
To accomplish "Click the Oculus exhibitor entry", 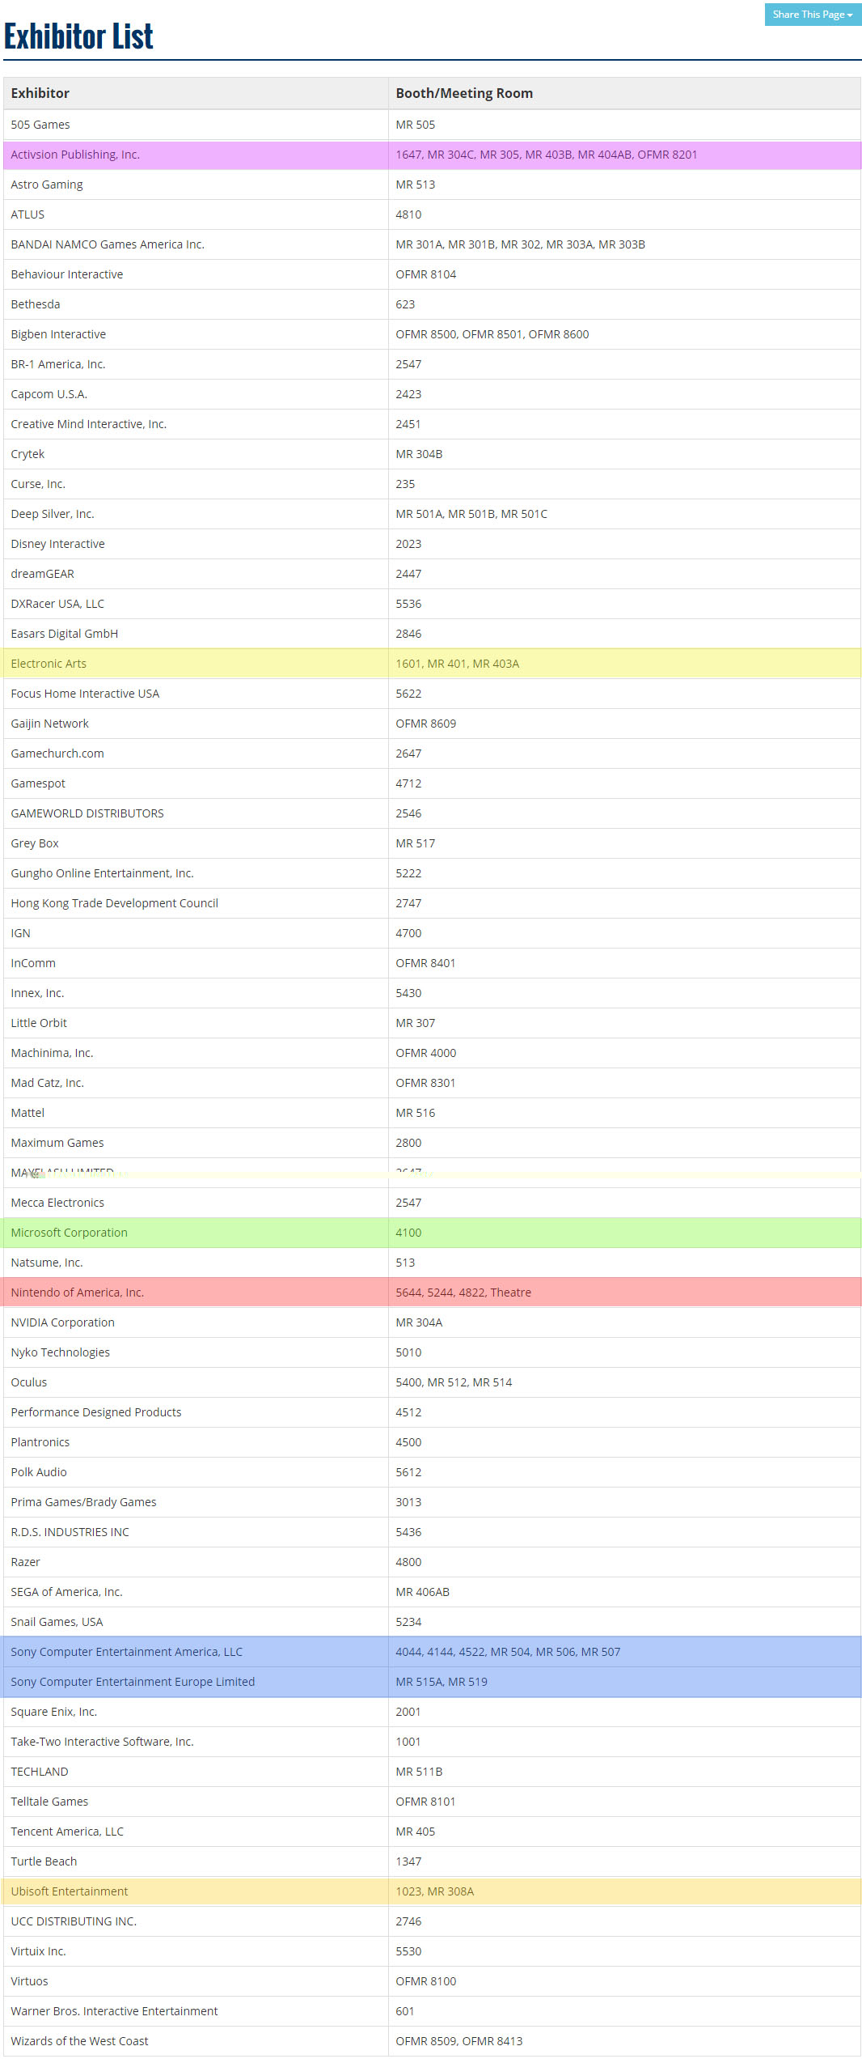I will (x=29, y=1382).
